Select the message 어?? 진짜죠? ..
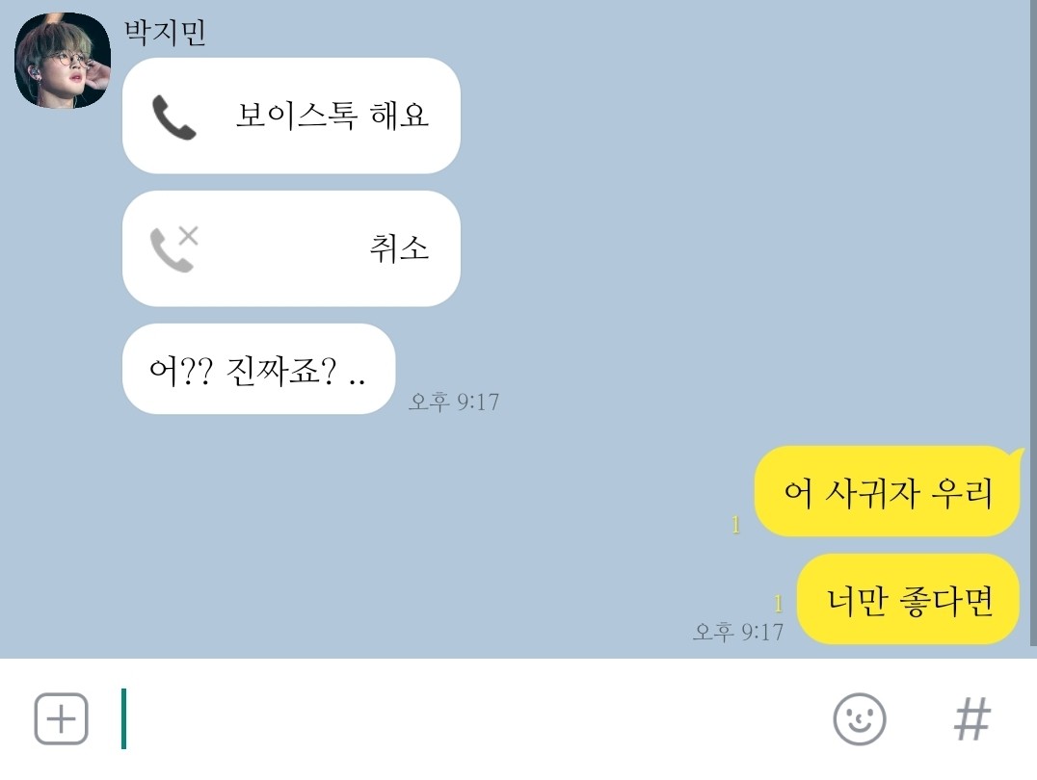 tap(258, 369)
